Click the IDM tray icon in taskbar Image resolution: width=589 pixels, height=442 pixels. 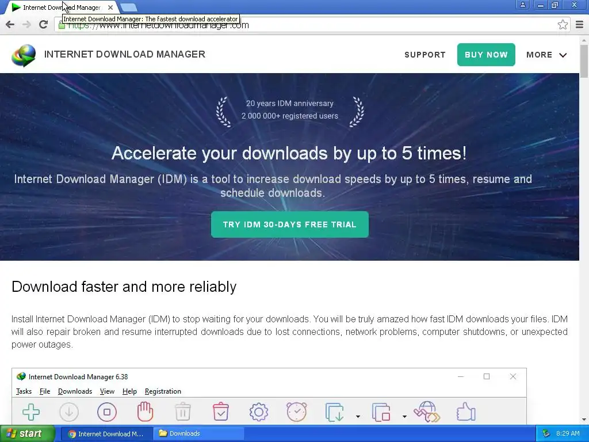click(x=546, y=433)
